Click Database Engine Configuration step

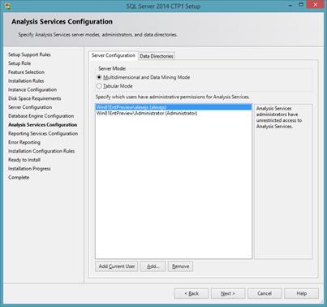click(41, 116)
